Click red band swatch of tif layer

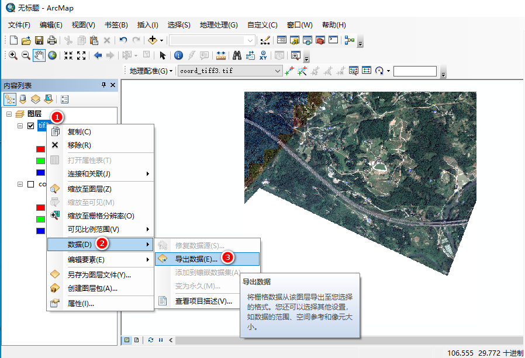point(40,150)
